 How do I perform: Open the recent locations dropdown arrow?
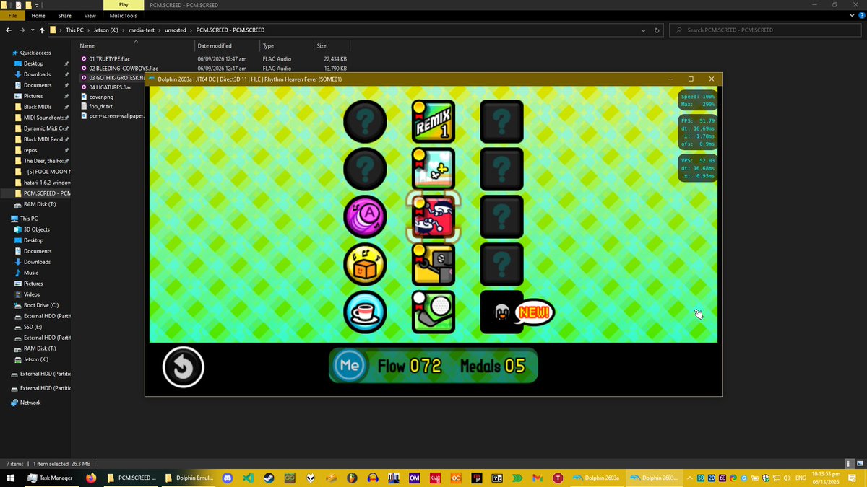point(33,30)
